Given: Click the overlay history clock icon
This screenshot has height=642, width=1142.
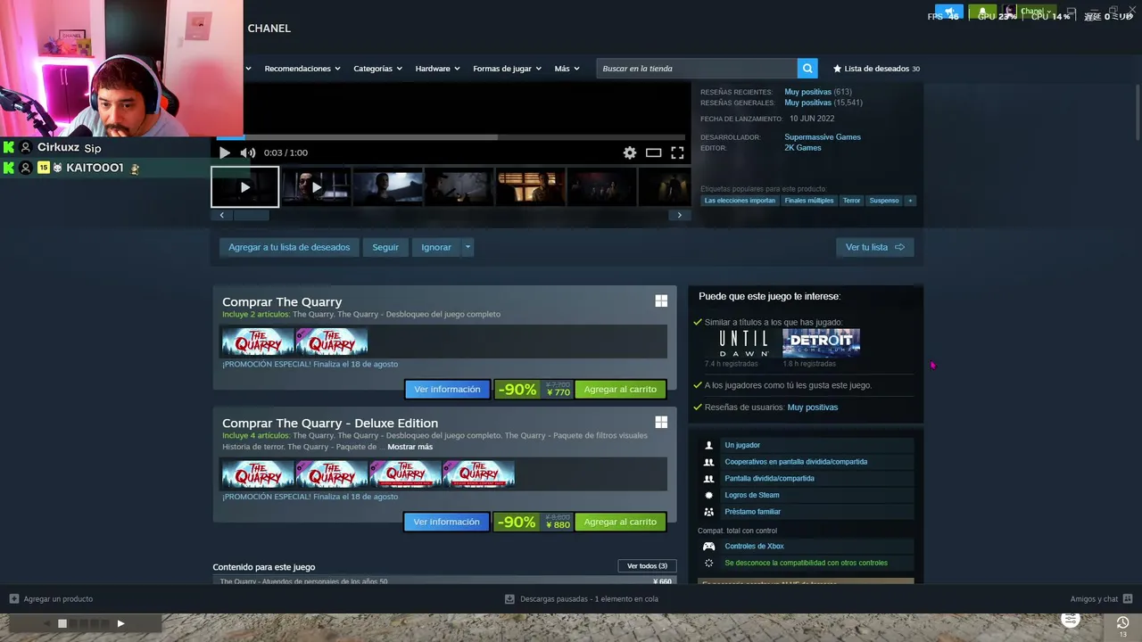Looking at the screenshot, I should coord(1122,622).
